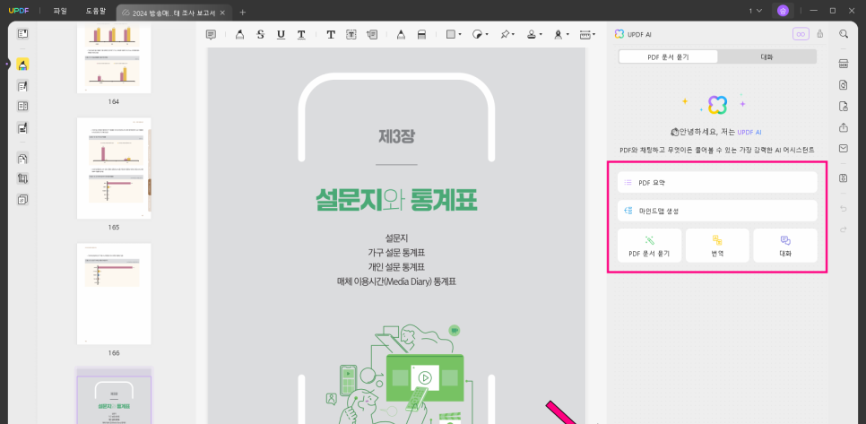This screenshot has height=424, width=866.
Task: Switch to the PDF 문서 묻기 tab
Action: click(668, 56)
